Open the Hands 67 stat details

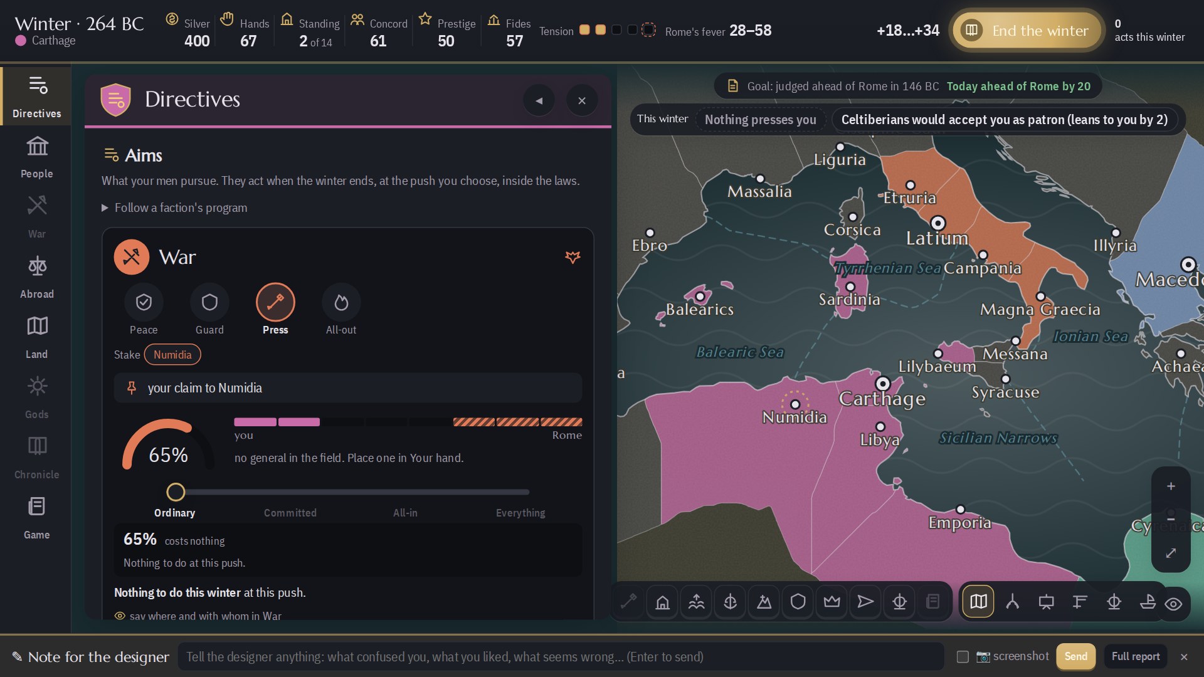tap(245, 31)
